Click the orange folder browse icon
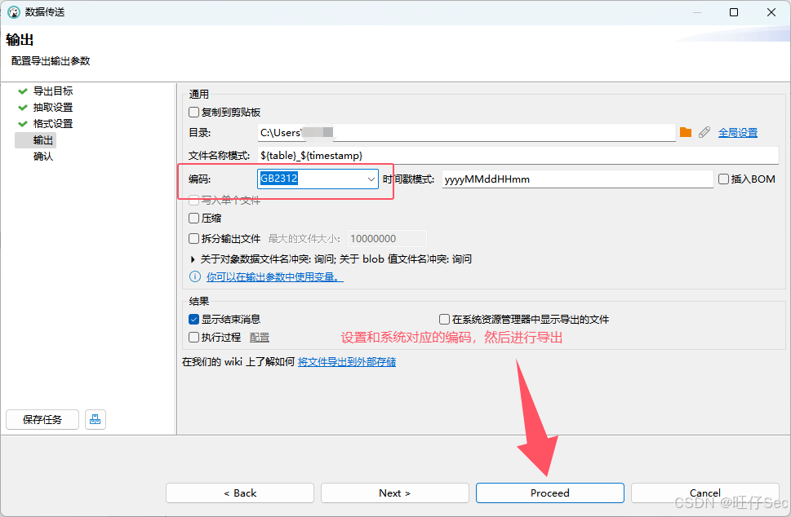 click(x=686, y=133)
